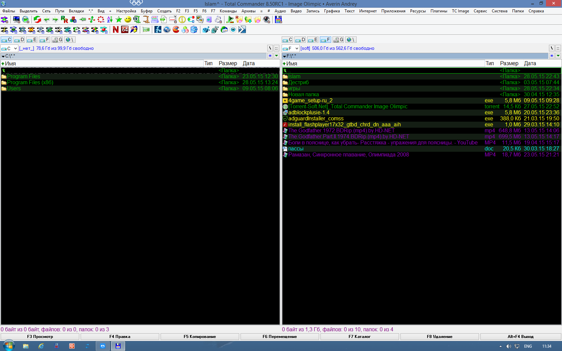This screenshot has width=562, height=351.
Task: Sort left panel by Имя column
Action: 102,64
